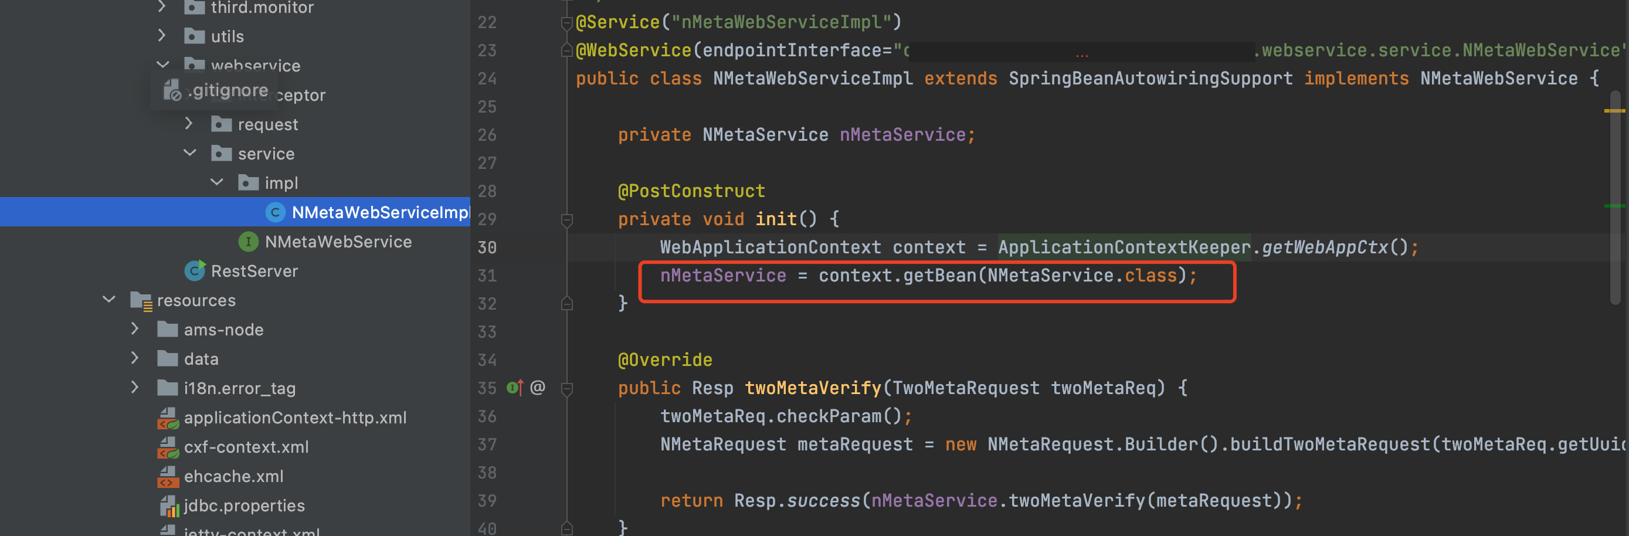Expand the third.monitor package
The height and width of the screenshot is (536, 1629).
(162, 6)
